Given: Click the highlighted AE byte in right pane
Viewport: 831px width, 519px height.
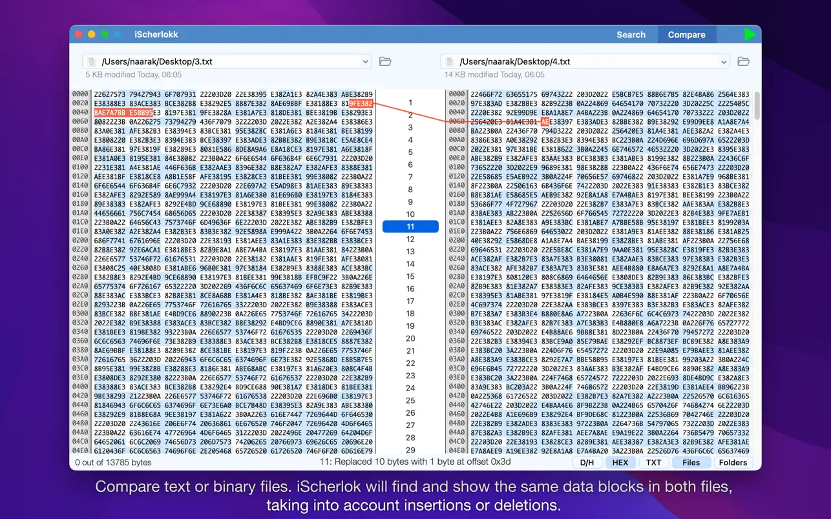Looking at the screenshot, I should point(545,121).
